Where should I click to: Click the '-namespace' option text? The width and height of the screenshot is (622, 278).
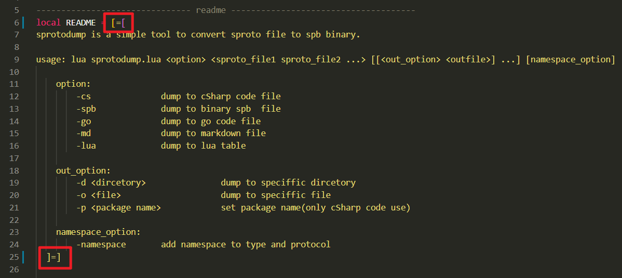click(x=101, y=244)
